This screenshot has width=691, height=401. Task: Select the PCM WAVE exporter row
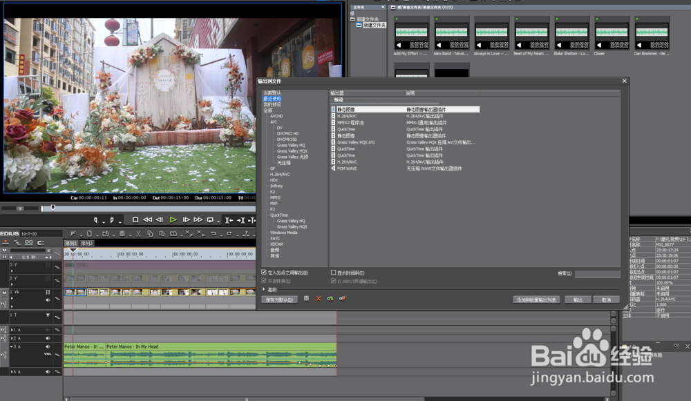406,168
